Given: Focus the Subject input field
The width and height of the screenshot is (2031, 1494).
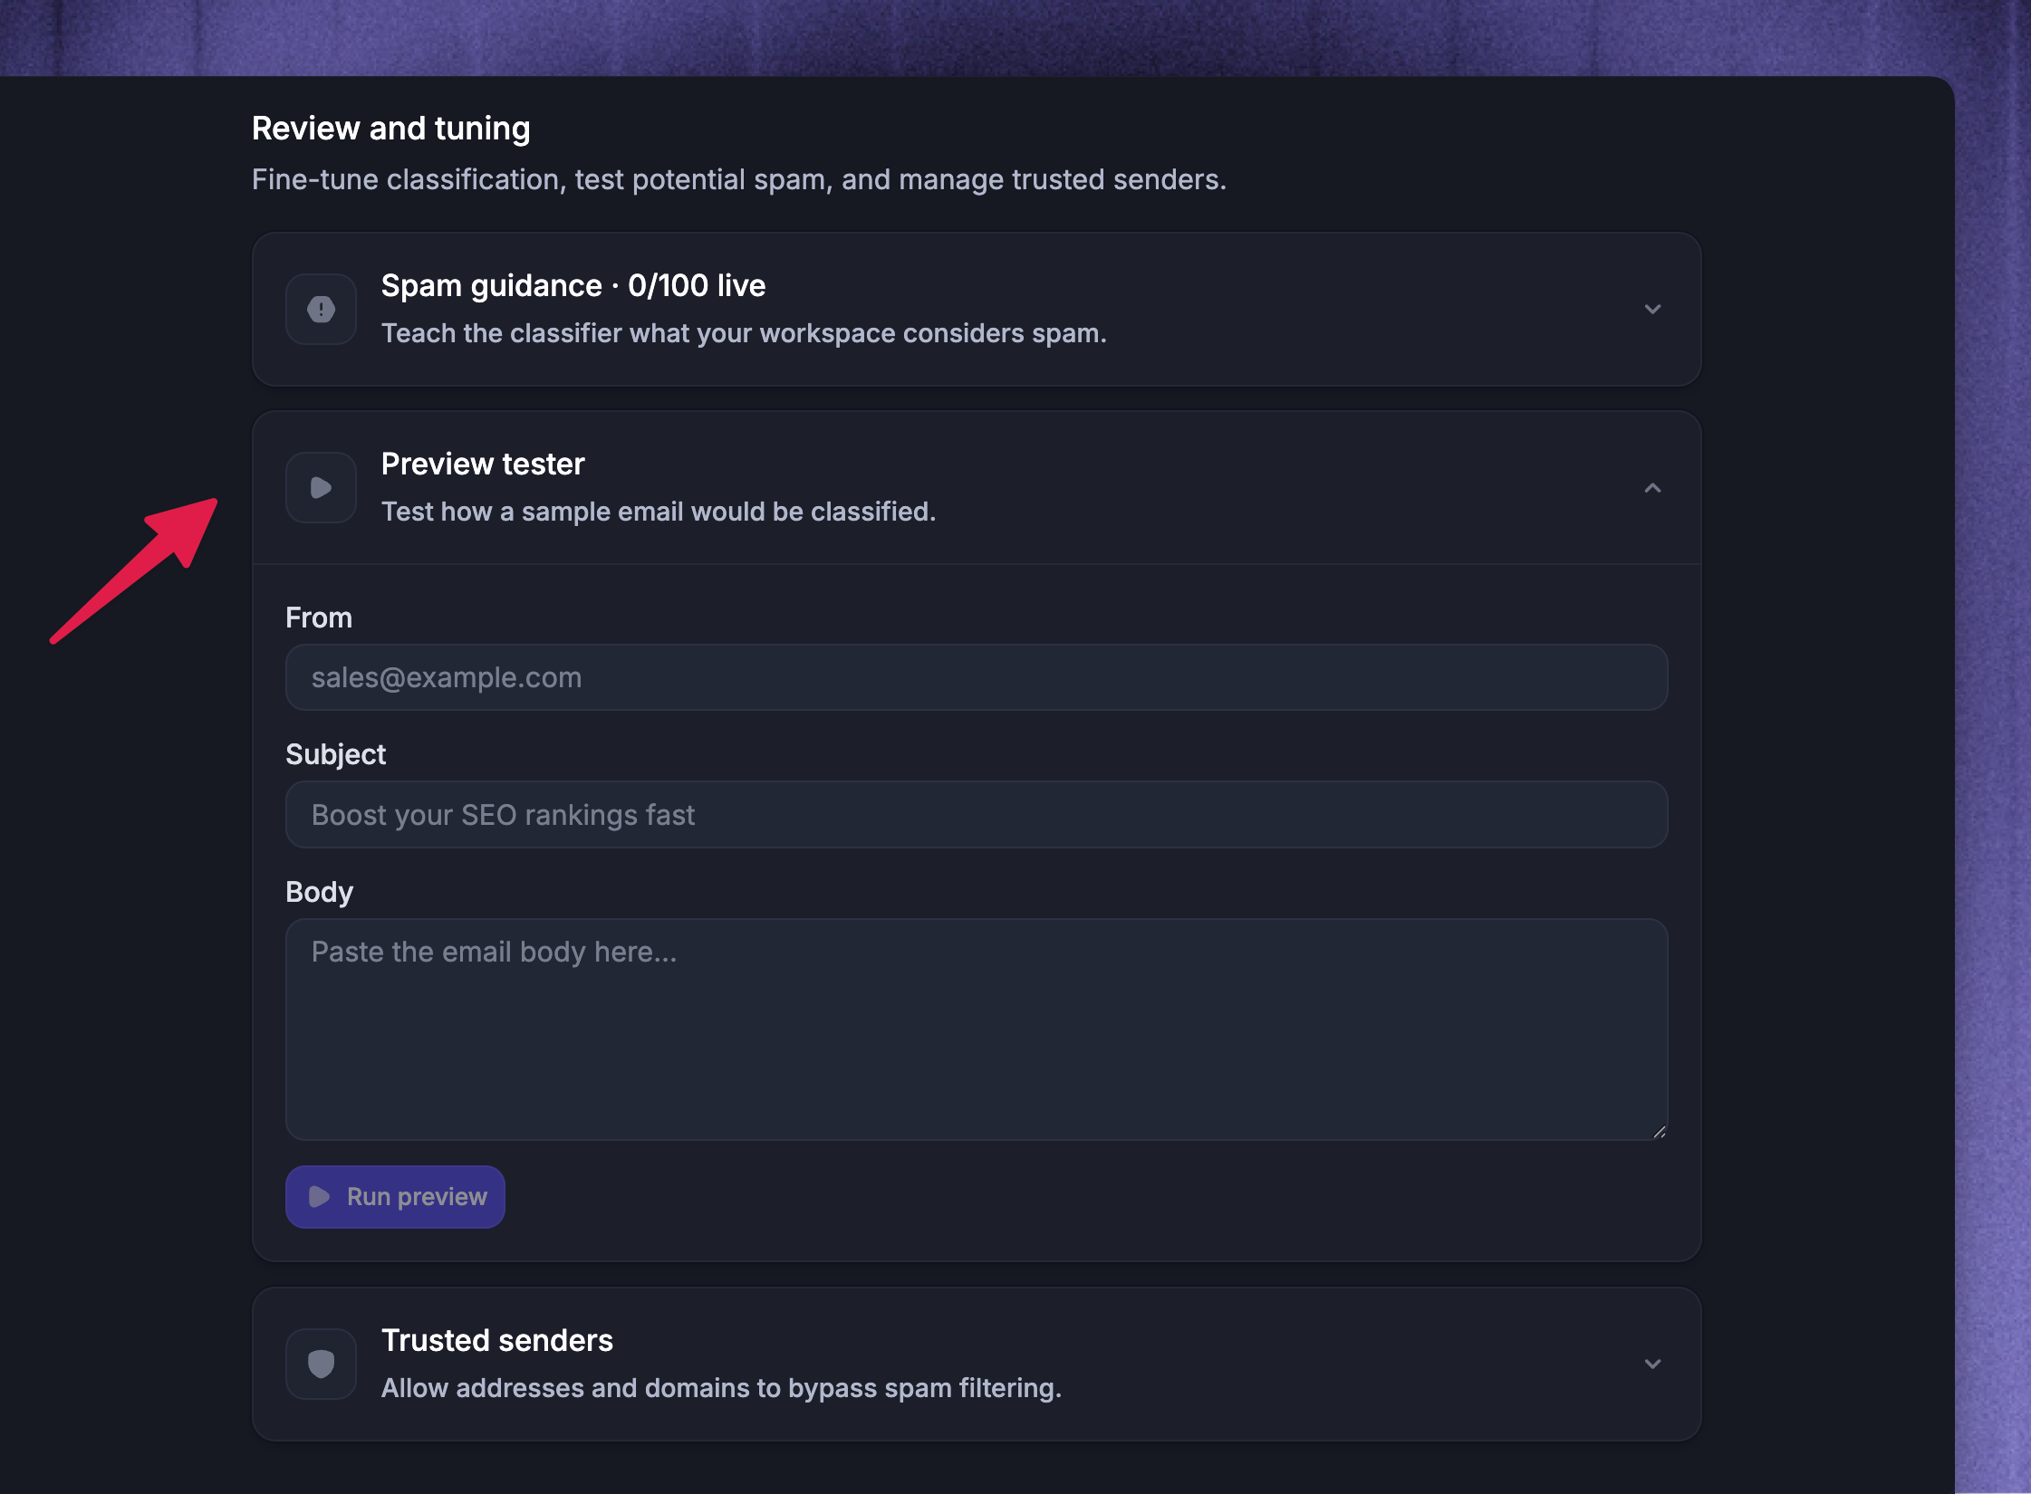Looking at the screenshot, I should coord(977,815).
